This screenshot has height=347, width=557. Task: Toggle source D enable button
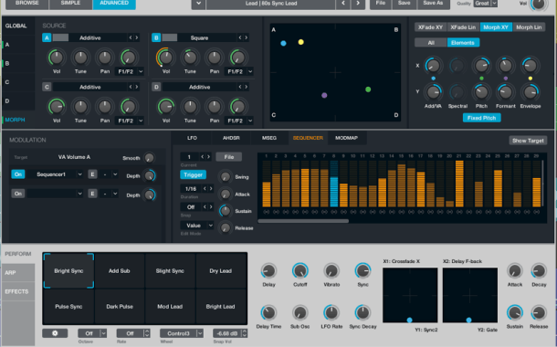tap(156, 87)
